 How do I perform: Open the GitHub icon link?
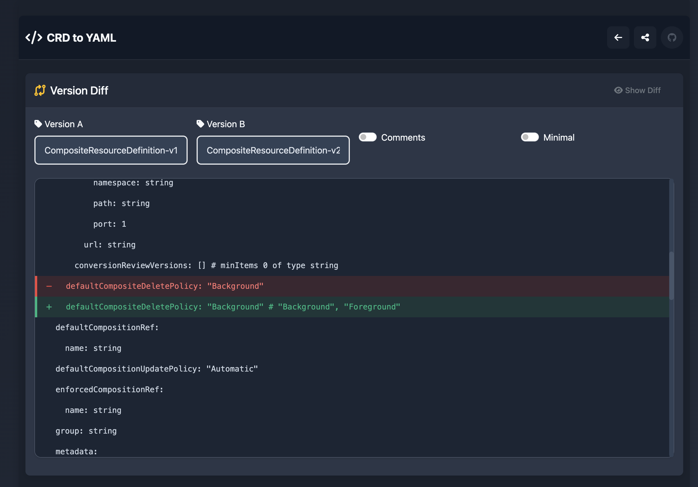[671, 37]
